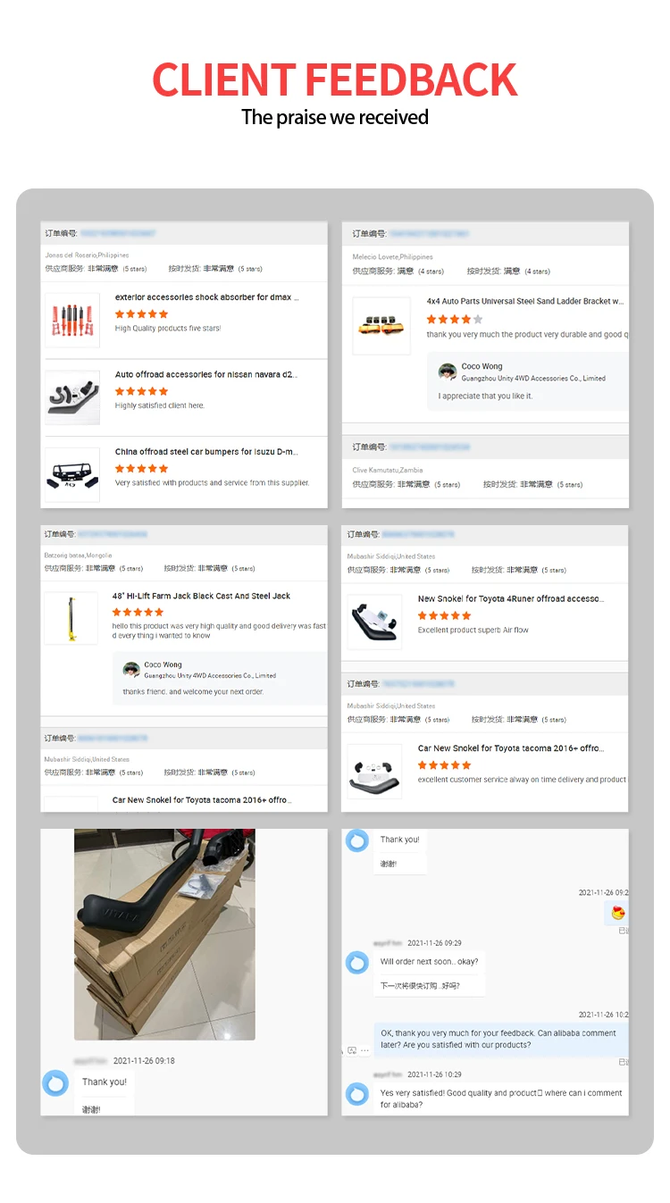The height and width of the screenshot is (1203, 670).
Task: Click the sand ladder bracket product image
Action: coord(381,326)
